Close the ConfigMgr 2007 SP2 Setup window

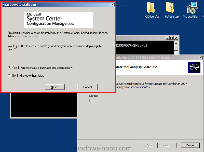click(x=201, y=57)
